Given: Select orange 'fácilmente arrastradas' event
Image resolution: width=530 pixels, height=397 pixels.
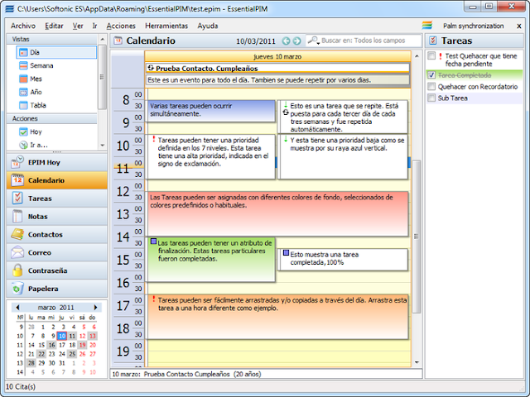Looking at the screenshot, I should pyautogui.click(x=277, y=317).
